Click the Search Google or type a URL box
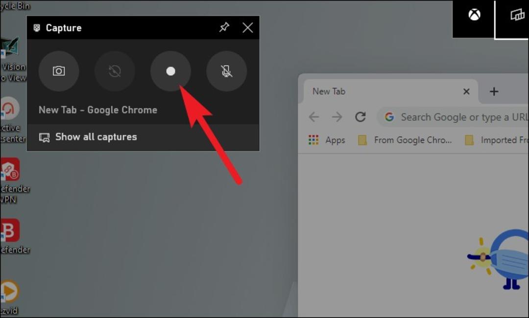The width and height of the screenshot is (529, 318). click(x=453, y=117)
